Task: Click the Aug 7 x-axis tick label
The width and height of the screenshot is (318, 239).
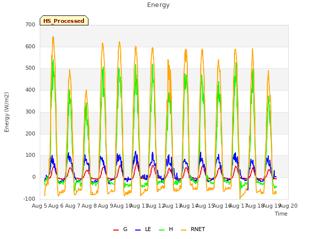Action: 73,206
